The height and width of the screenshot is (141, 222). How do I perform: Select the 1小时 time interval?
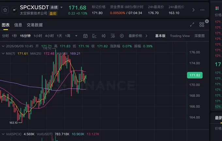point(38,36)
